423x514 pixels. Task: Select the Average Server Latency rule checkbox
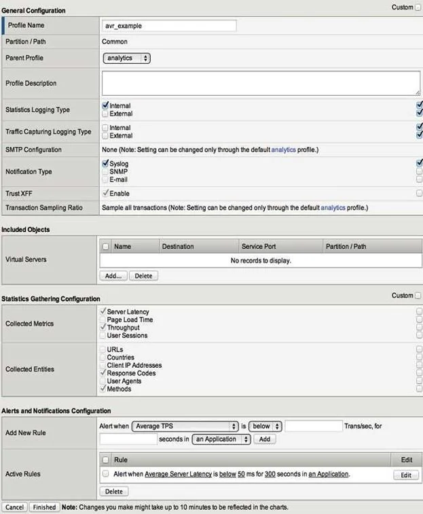click(105, 474)
